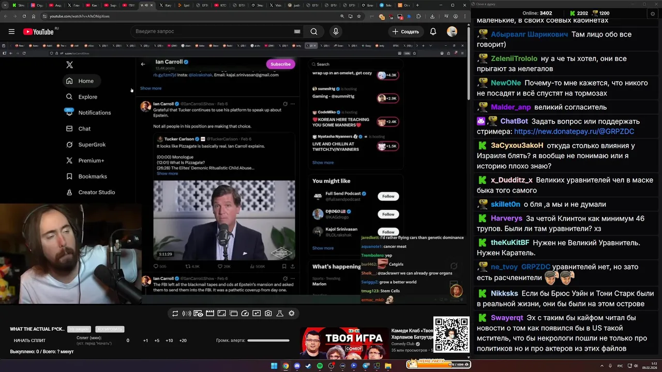The width and height of the screenshot is (662, 372).
Task: Click the X Search field
Action: (355, 64)
